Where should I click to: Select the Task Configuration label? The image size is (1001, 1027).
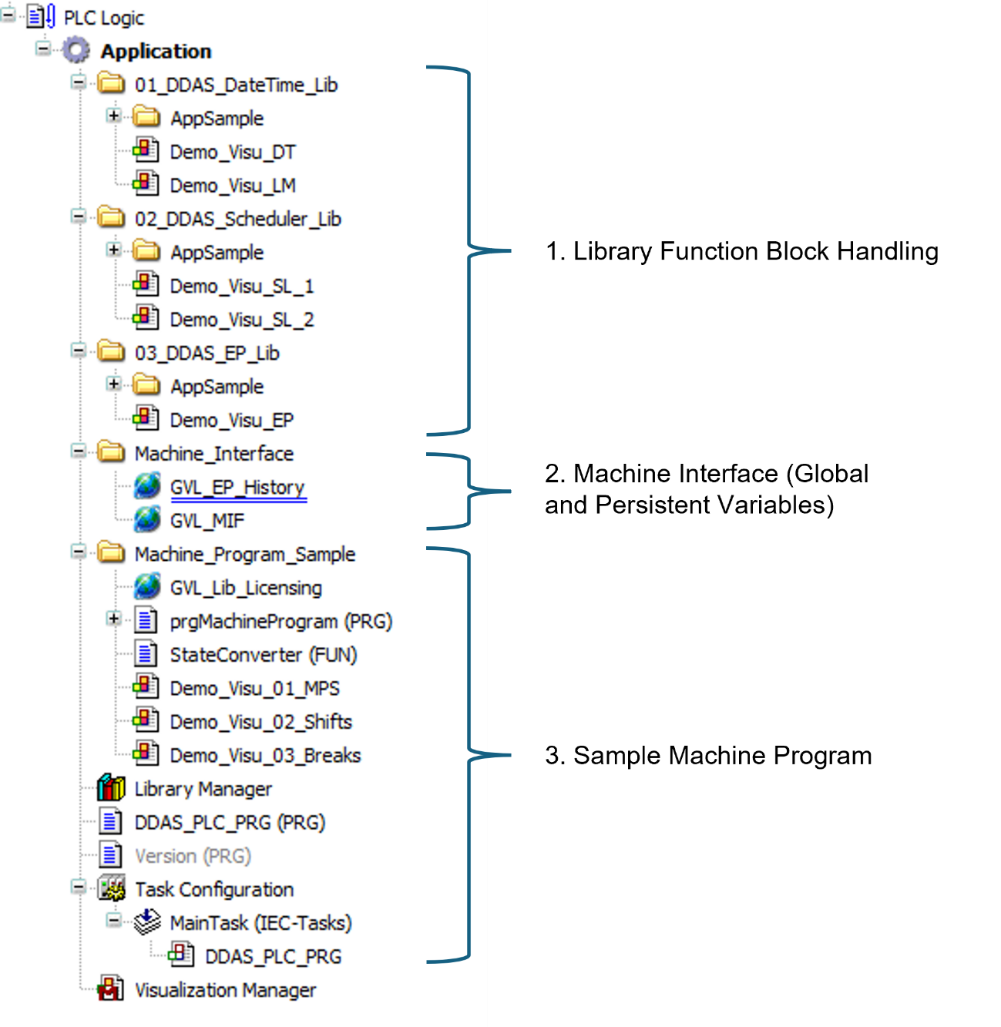point(214,889)
